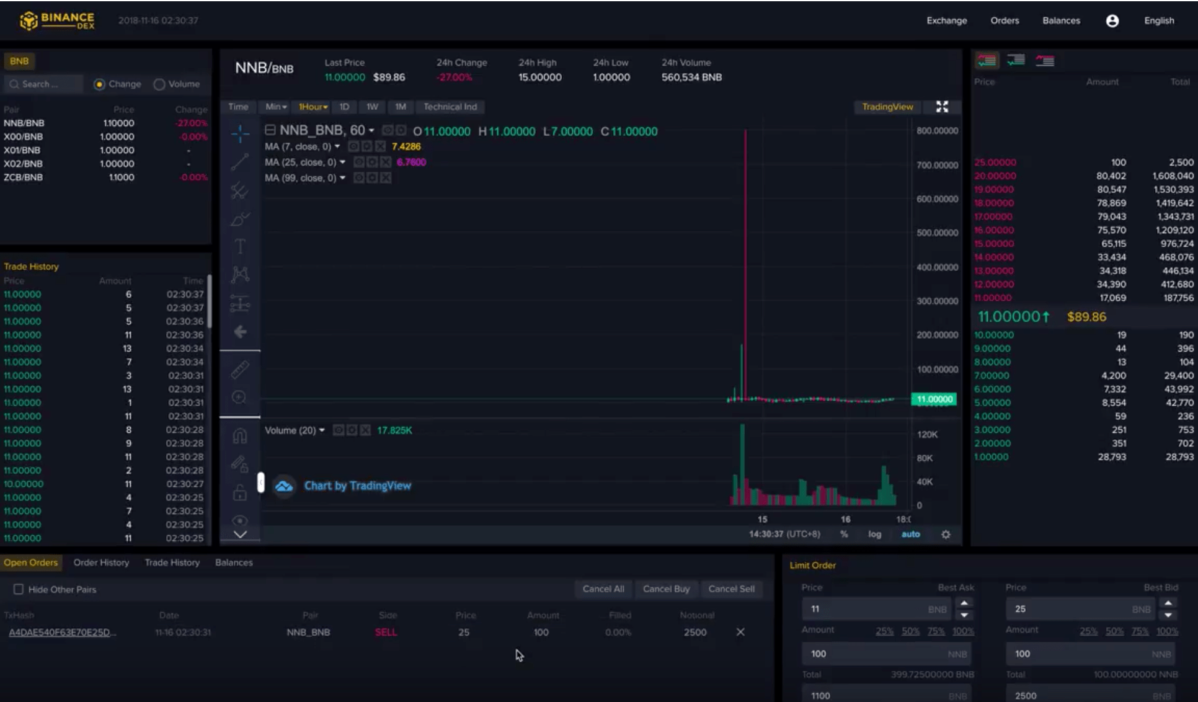The image size is (1198, 702).
Task: Collapse the NNB_BNB legend box icon
Action: click(x=270, y=130)
